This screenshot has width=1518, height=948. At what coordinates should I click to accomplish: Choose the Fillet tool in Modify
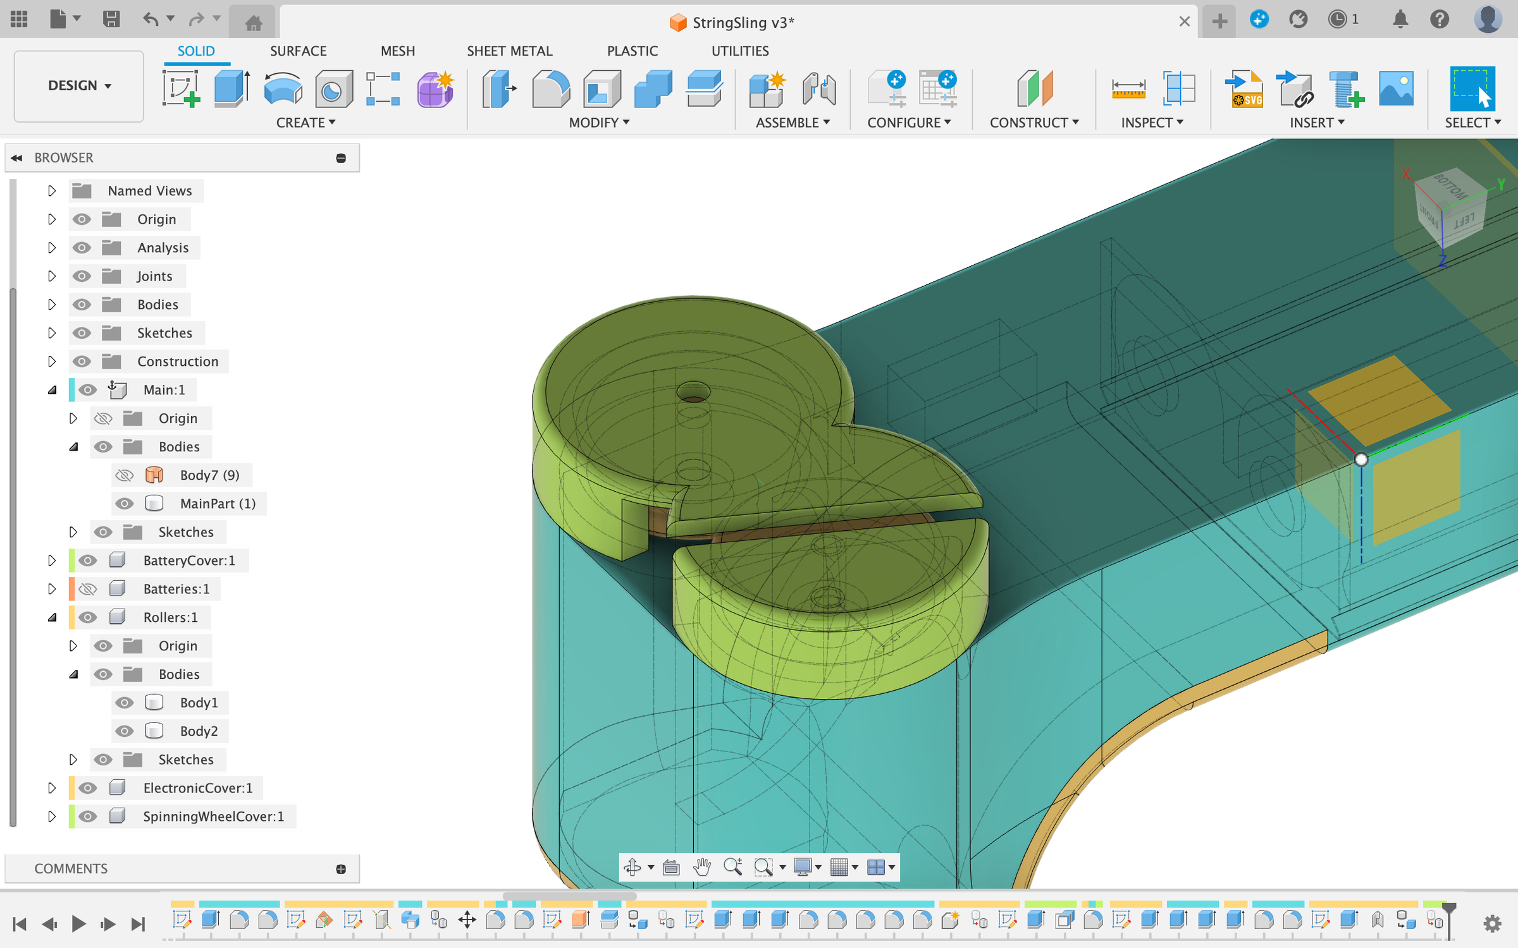[x=550, y=88]
